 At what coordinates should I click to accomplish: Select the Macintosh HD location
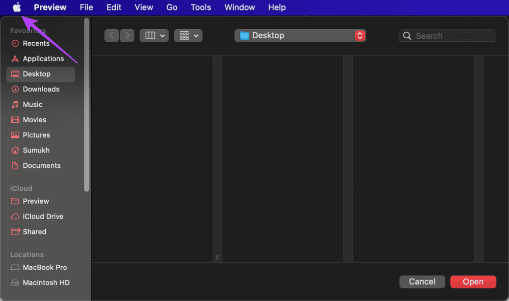46,283
